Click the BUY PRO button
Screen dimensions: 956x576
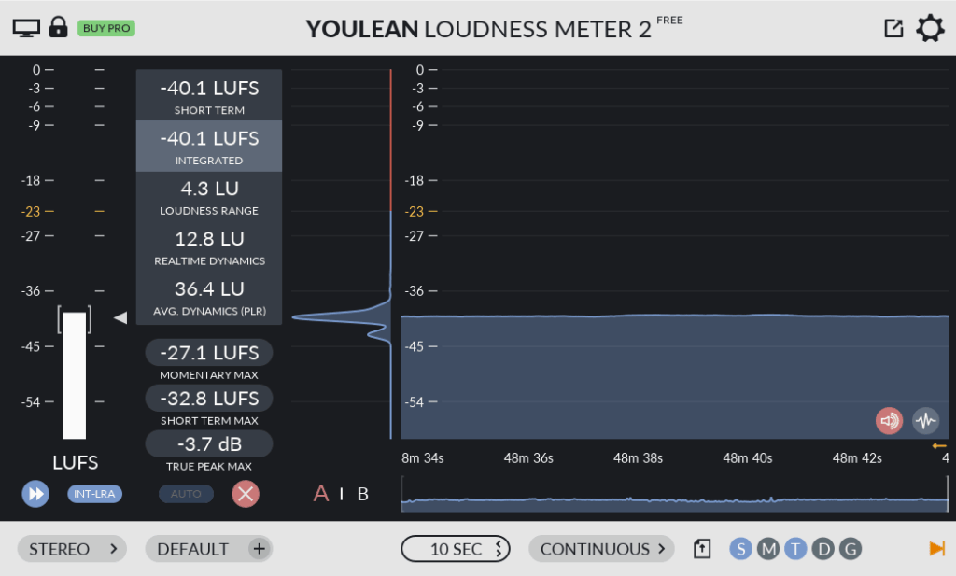106,28
